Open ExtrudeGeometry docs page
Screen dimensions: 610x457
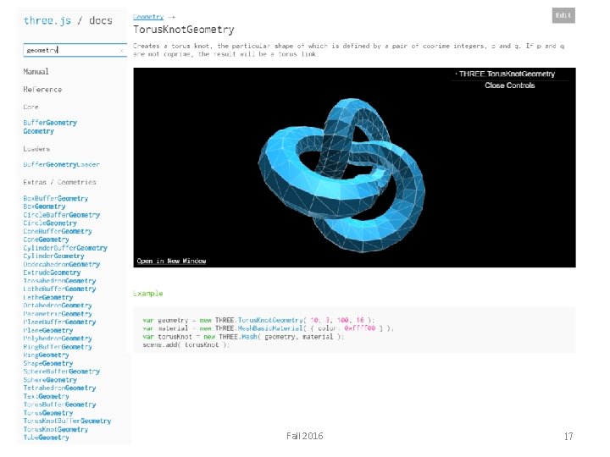pos(52,273)
